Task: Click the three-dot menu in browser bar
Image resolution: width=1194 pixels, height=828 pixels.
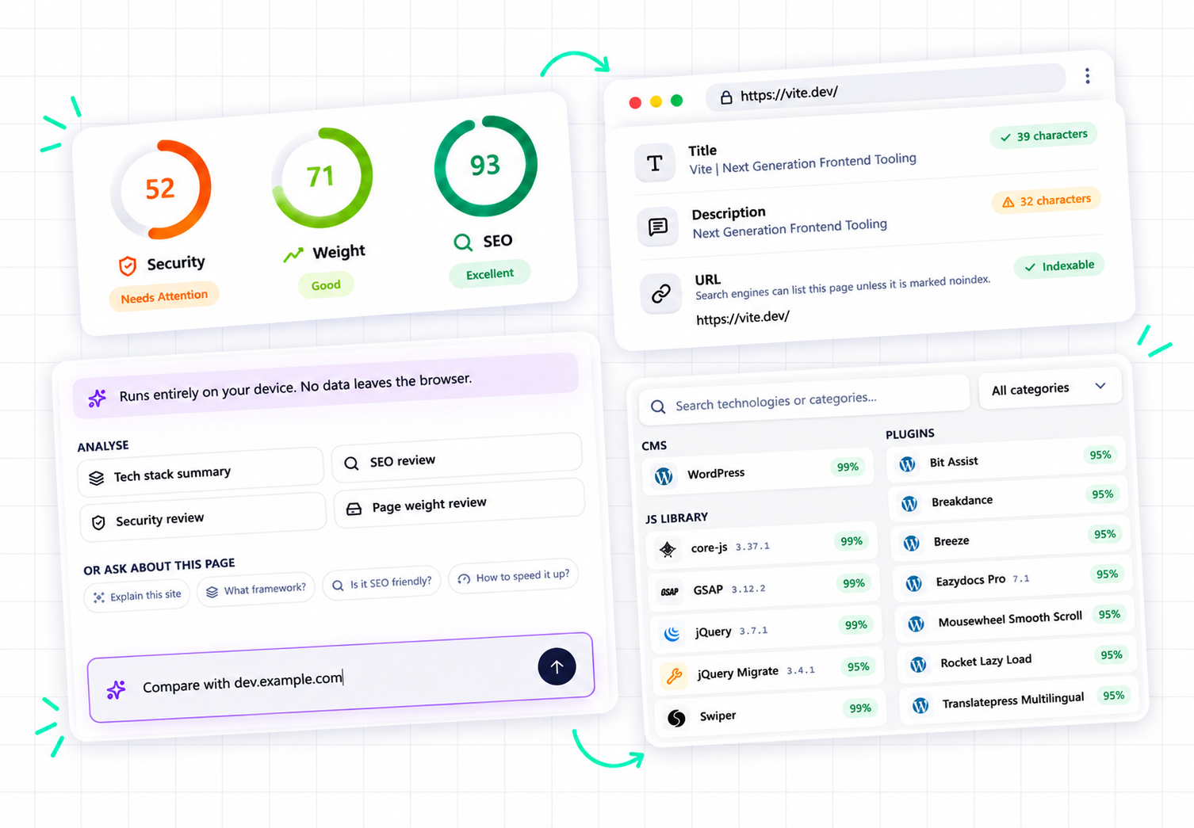Action: pos(1087,76)
